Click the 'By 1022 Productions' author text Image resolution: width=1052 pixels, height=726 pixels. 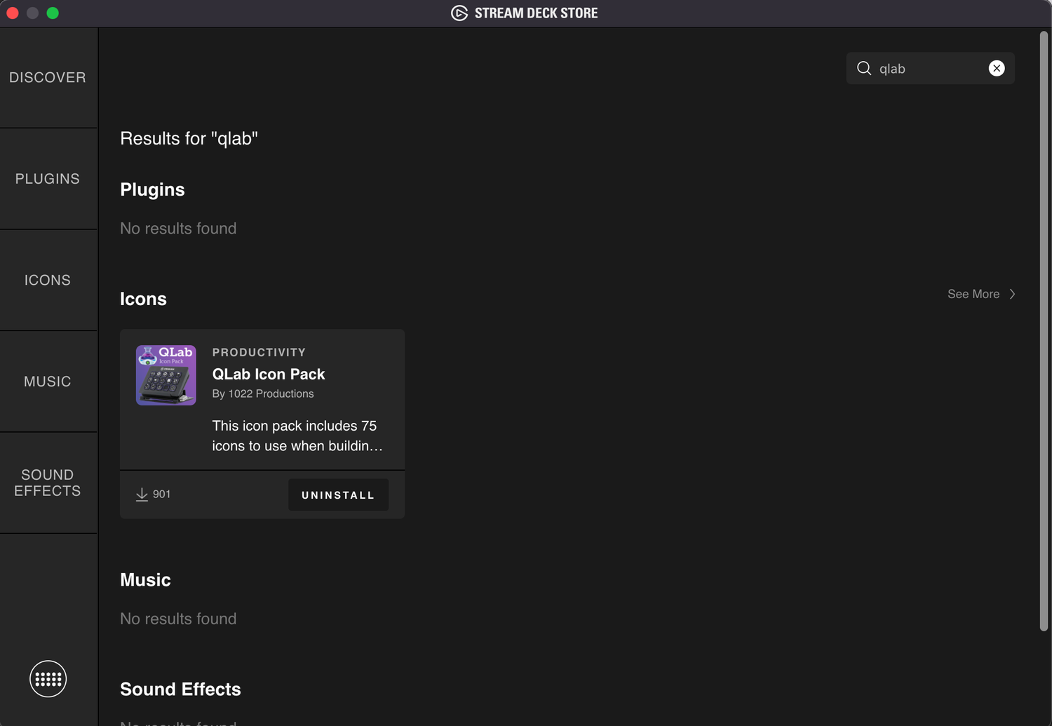click(263, 394)
